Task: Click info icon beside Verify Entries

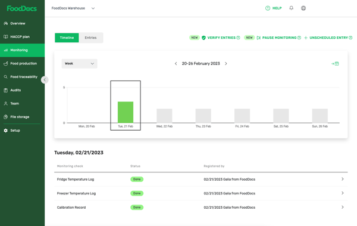Action: click(238, 38)
